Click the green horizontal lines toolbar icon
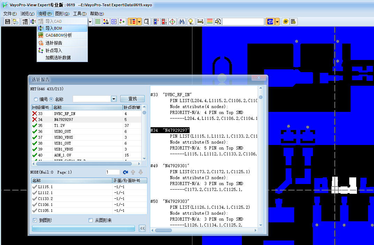Viewport: 374px width, 245px height. click(x=98, y=22)
